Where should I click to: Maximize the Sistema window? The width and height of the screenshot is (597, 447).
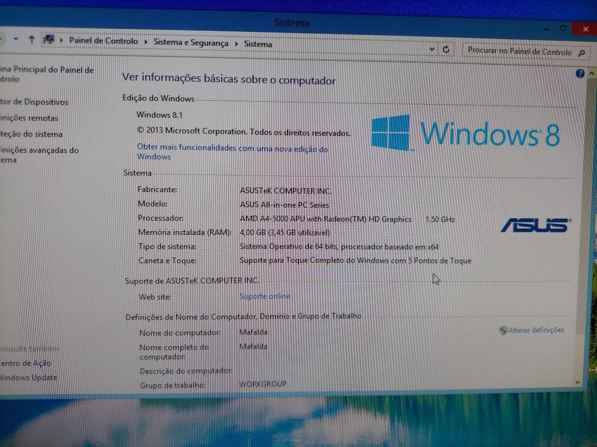click(x=563, y=28)
